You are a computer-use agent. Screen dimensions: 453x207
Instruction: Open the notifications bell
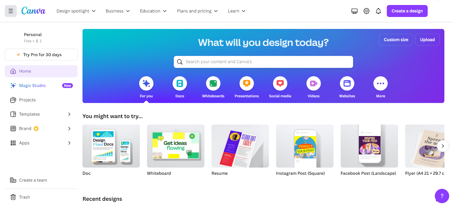[x=378, y=11]
